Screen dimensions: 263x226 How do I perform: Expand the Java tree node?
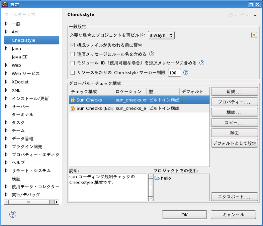click(x=6, y=48)
